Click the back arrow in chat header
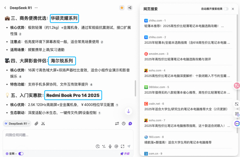 pos(5,8)
